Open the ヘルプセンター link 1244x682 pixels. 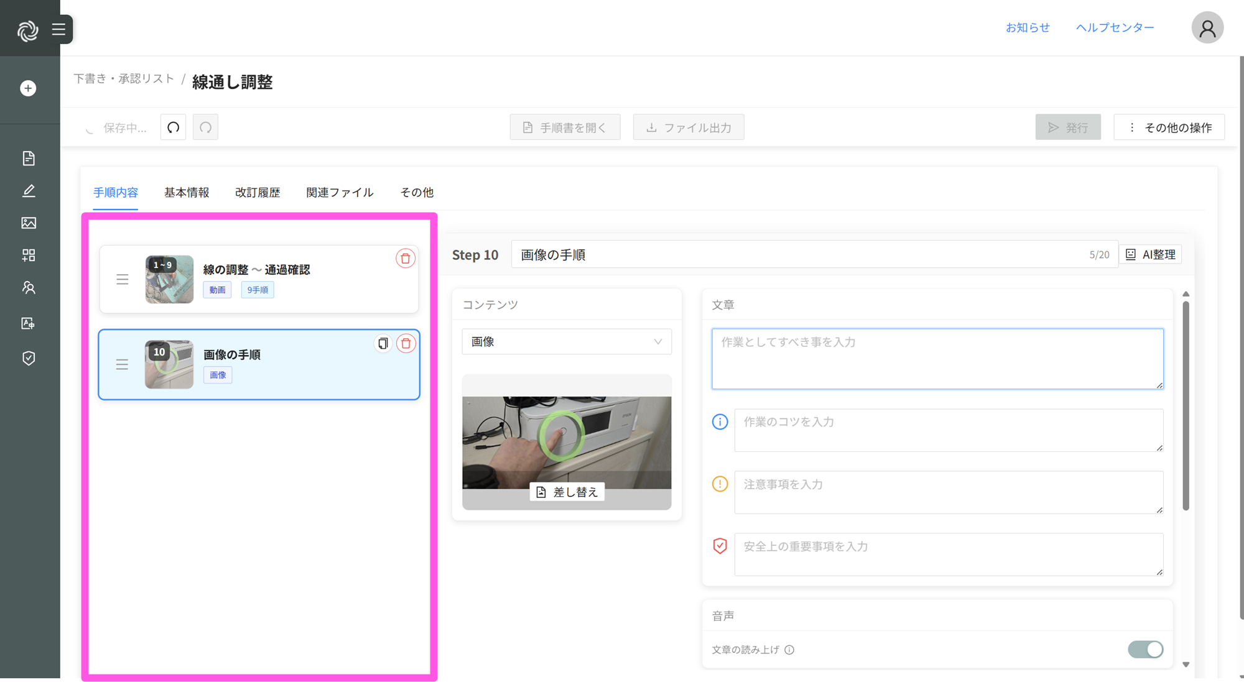click(1115, 27)
